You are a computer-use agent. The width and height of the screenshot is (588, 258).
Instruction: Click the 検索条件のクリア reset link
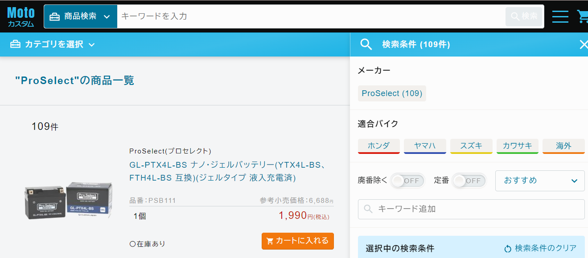pyautogui.click(x=540, y=248)
